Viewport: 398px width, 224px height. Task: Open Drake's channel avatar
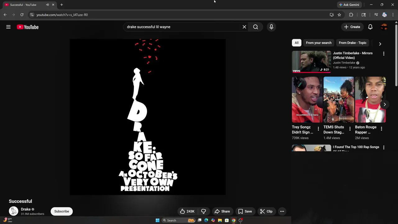click(13, 211)
